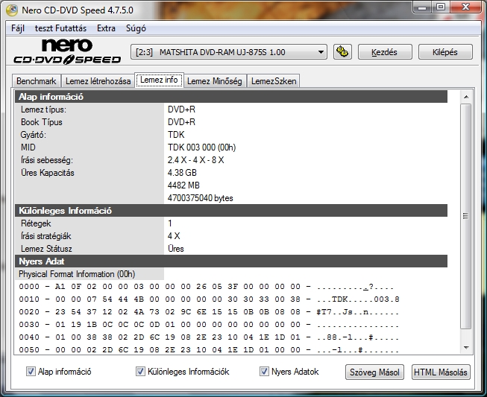The height and width of the screenshot is (397, 487).
Task: Click the hex row starting with 0010
Action: [x=209, y=299]
